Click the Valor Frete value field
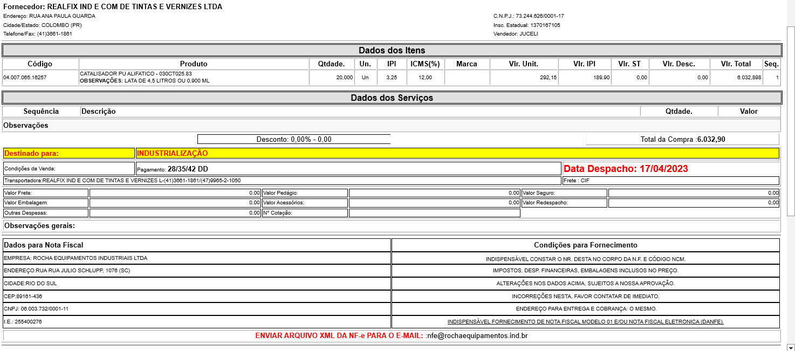This screenshot has height=351, width=795. [x=175, y=193]
